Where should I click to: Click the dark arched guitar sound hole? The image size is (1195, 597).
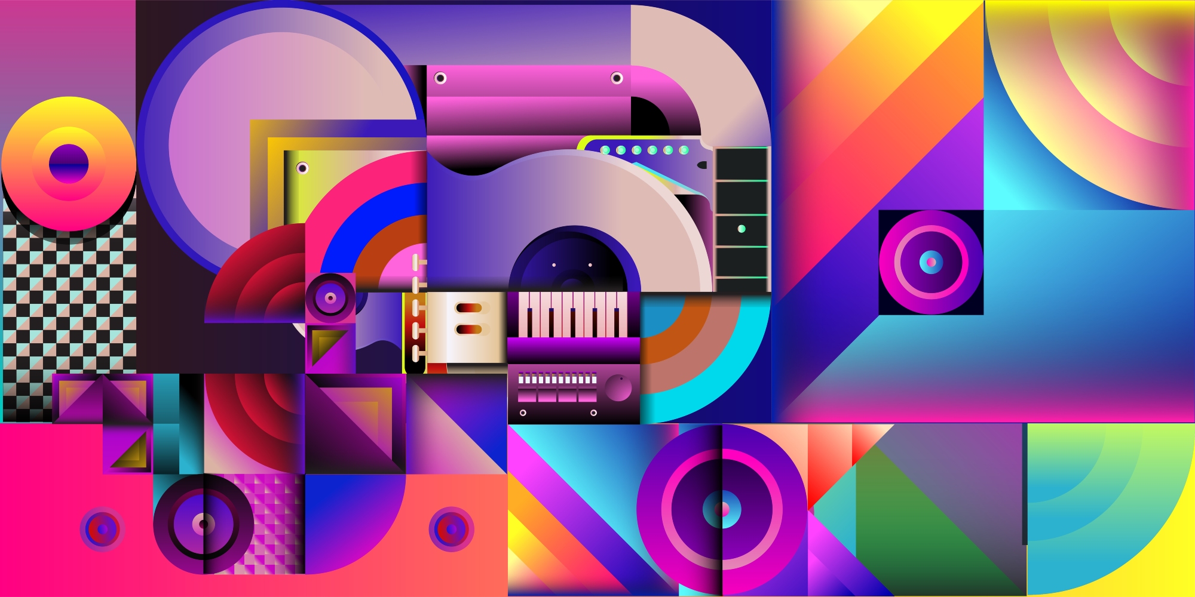pos(574,263)
